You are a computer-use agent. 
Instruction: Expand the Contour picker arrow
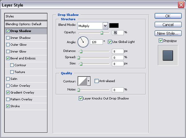(89, 81)
